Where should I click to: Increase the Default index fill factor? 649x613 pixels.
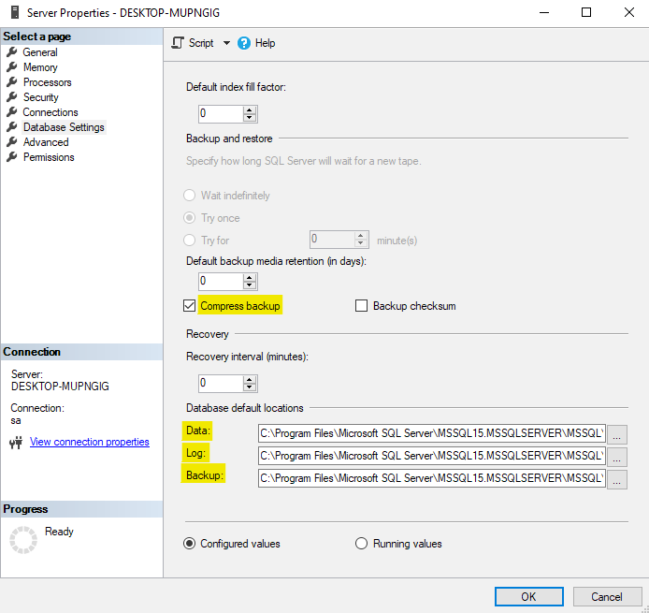point(250,109)
